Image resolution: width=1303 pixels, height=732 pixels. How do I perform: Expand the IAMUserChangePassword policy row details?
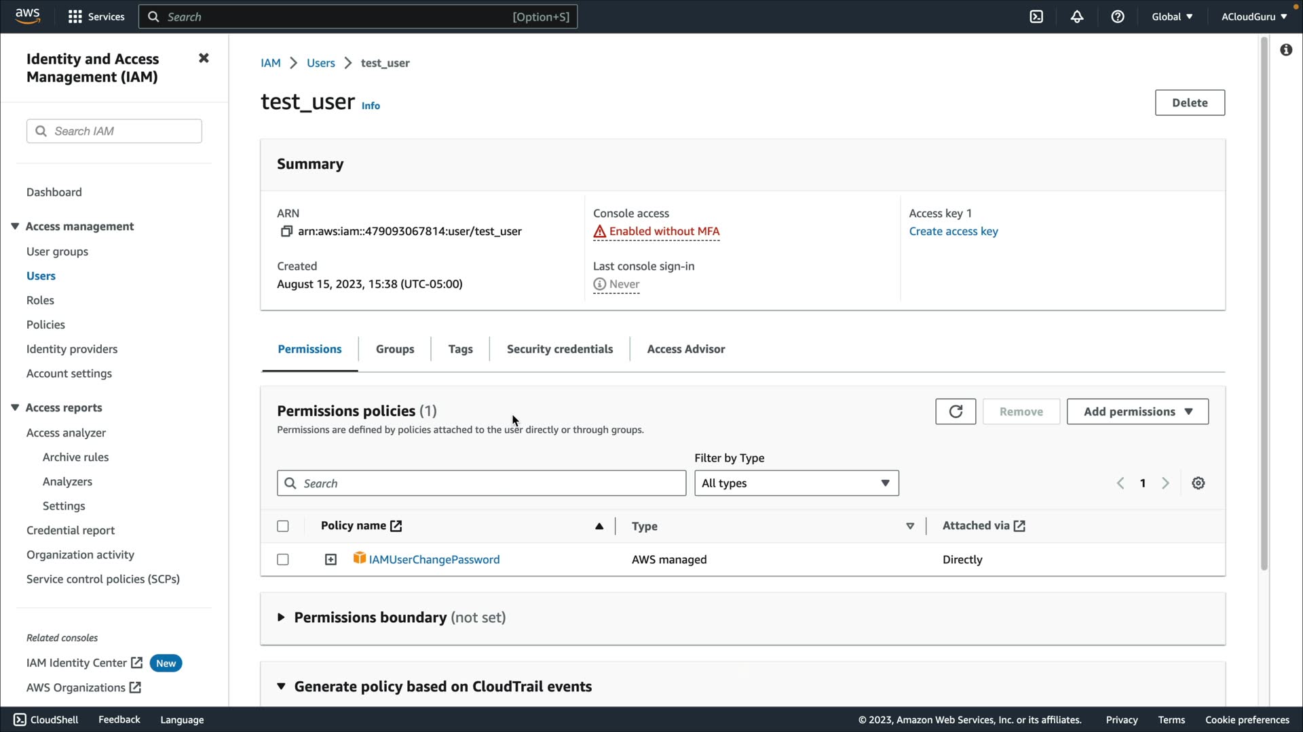pos(331,560)
